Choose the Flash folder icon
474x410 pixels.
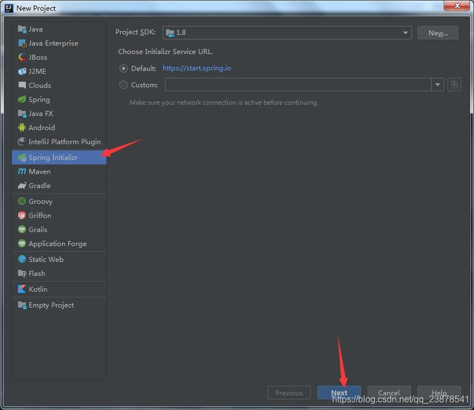(22, 273)
